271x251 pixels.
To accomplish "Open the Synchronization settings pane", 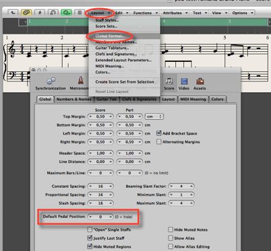I will (x=51, y=83).
